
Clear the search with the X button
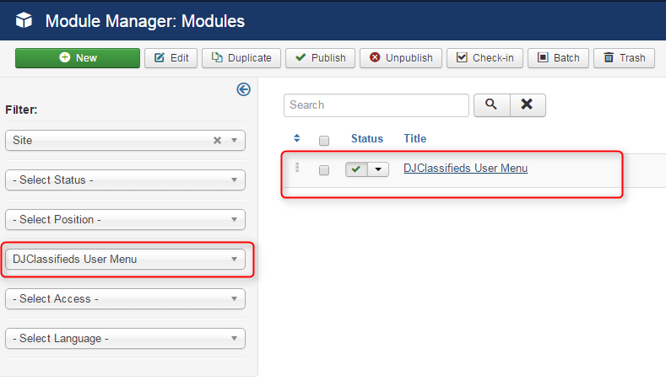pos(527,105)
